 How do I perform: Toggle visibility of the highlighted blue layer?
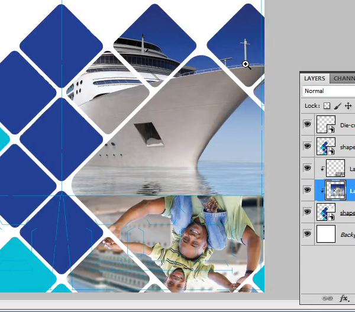coord(307,190)
